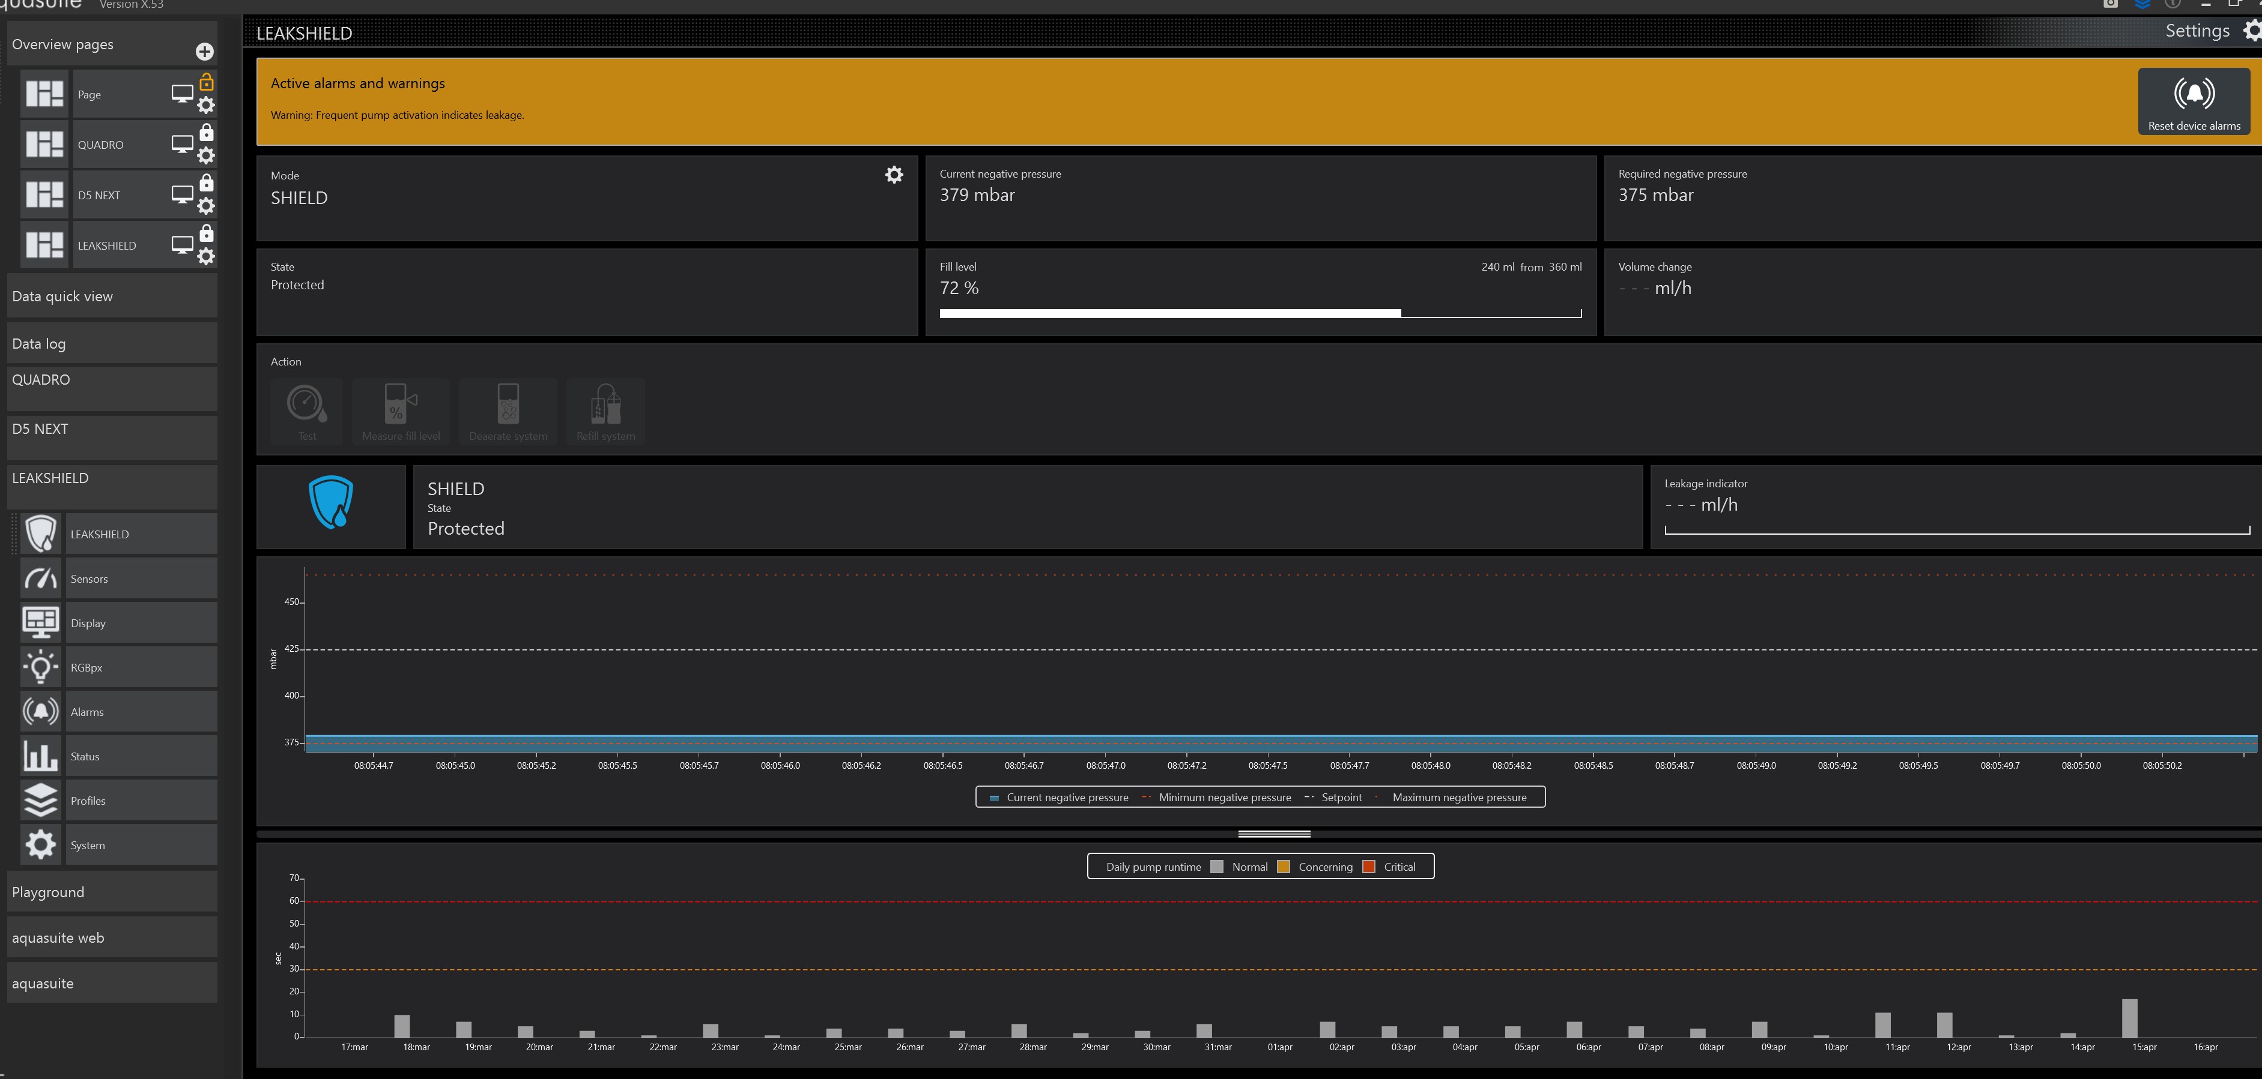Expand the D5 NEXT device section
This screenshot has width=2262, height=1079.
click(x=112, y=429)
